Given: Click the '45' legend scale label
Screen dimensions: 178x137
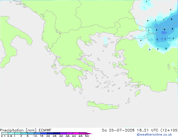Looking at the screenshot, I should coord(80,136).
